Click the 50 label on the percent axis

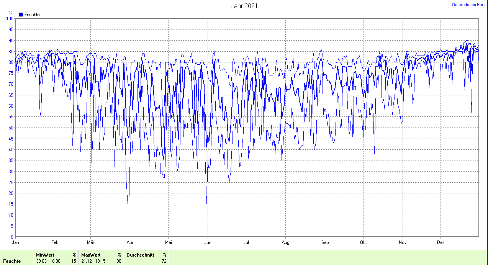point(11,128)
